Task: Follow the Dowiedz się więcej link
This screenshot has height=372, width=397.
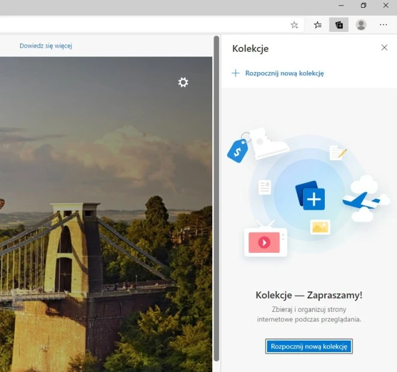Action: (x=46, y=46)
